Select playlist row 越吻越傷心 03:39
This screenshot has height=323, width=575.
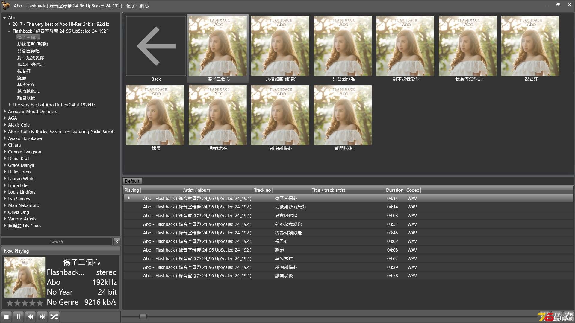pyautogui.click(x=348, y=267)
